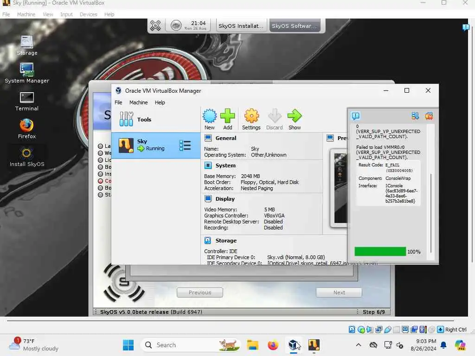Click the Sky VM taskbar icon

pos(314,345)
